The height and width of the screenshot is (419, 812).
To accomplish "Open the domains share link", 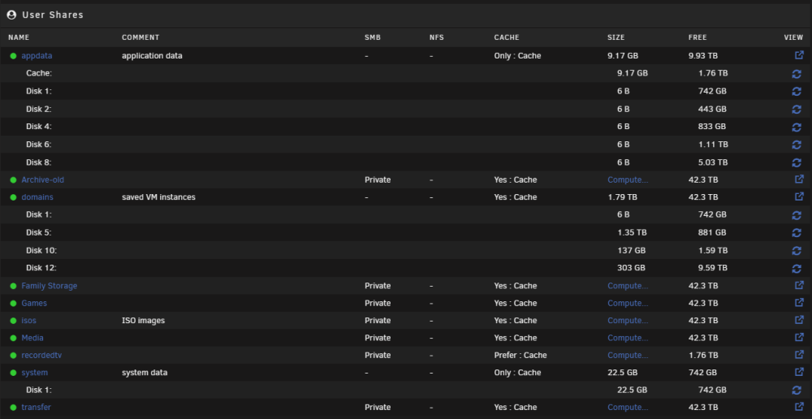I will (37, 197).
